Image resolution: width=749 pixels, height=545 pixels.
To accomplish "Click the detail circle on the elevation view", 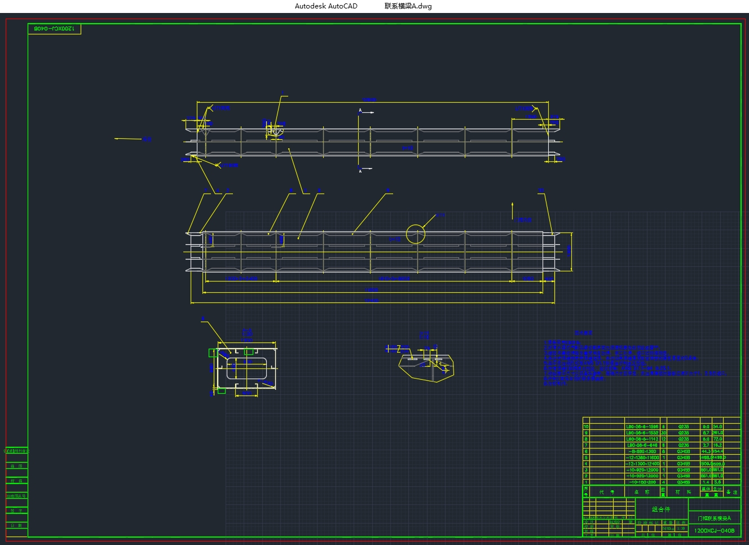I will coord(416,234).
